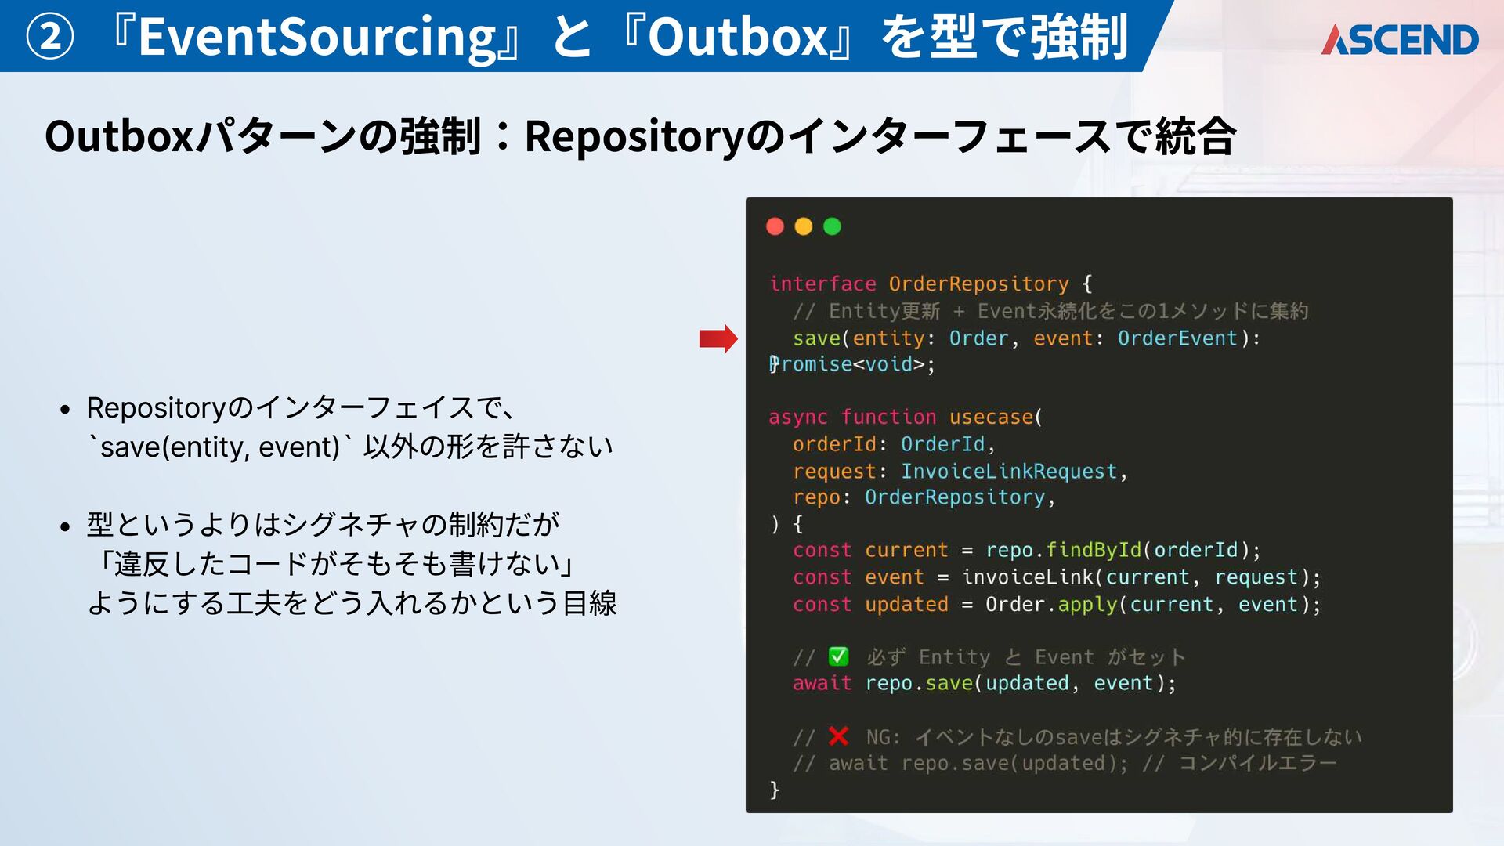Screen dimensions: 1504x846
Task: Click the red arrow pointing at save
Action: coord(718,338)
